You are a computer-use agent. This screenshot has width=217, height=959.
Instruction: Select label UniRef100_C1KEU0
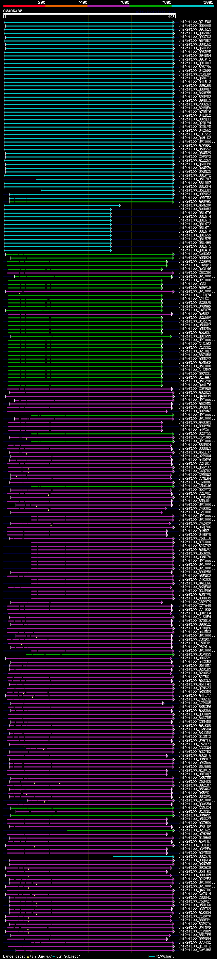[195, 74]
